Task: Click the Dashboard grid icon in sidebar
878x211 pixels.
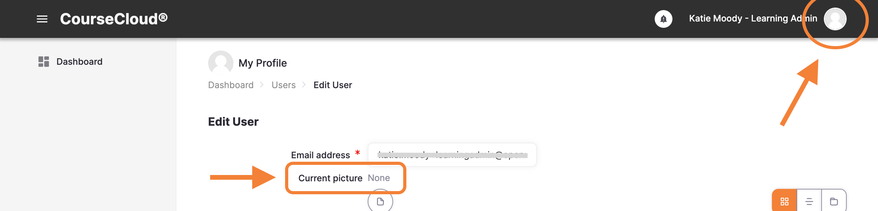Action: coord(44,62)
